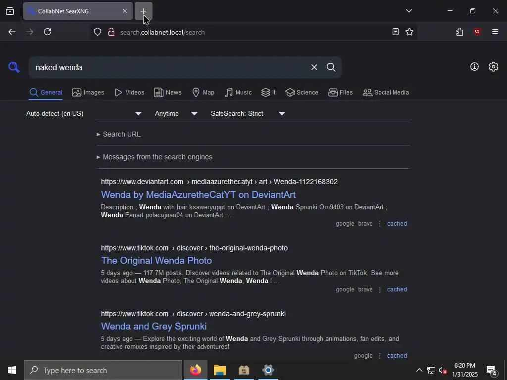Switch to the Images category

(88, 93)
